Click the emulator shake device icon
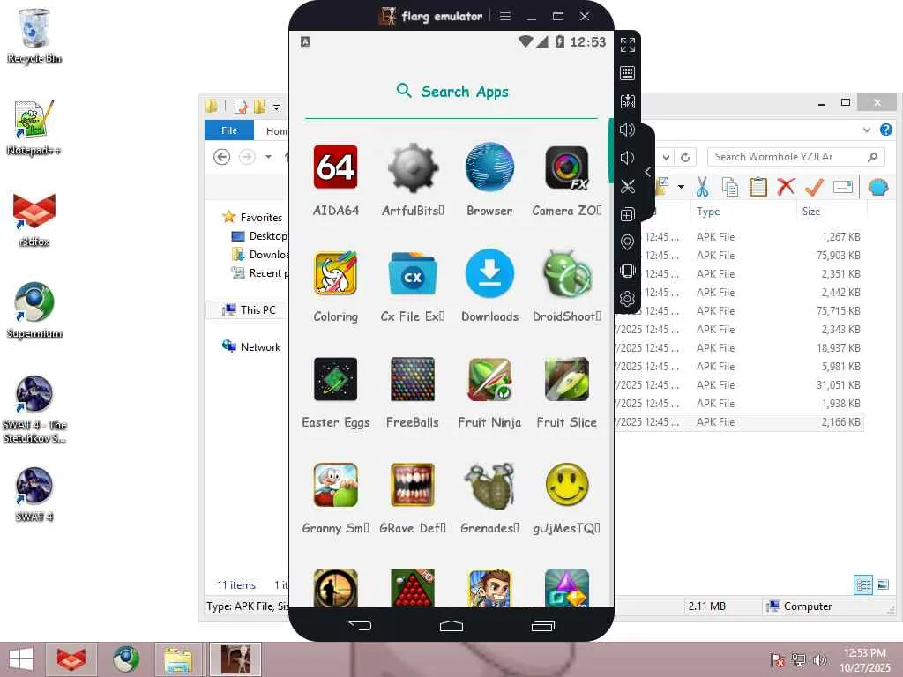Screen dimensions: 903x677 coord(627,271)
